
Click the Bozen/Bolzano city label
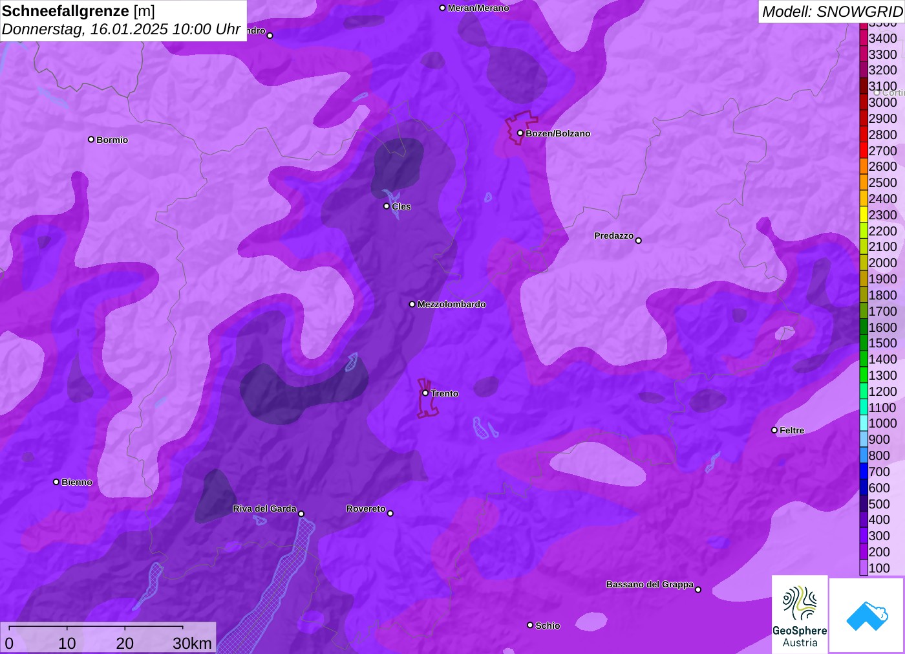(558, 133)
